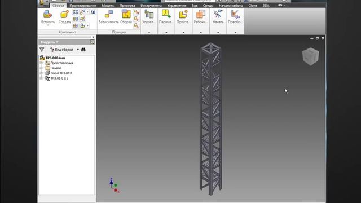Select TP3.000.iam root in browser
Screen dimensions: 361x203
click(55, 58)
